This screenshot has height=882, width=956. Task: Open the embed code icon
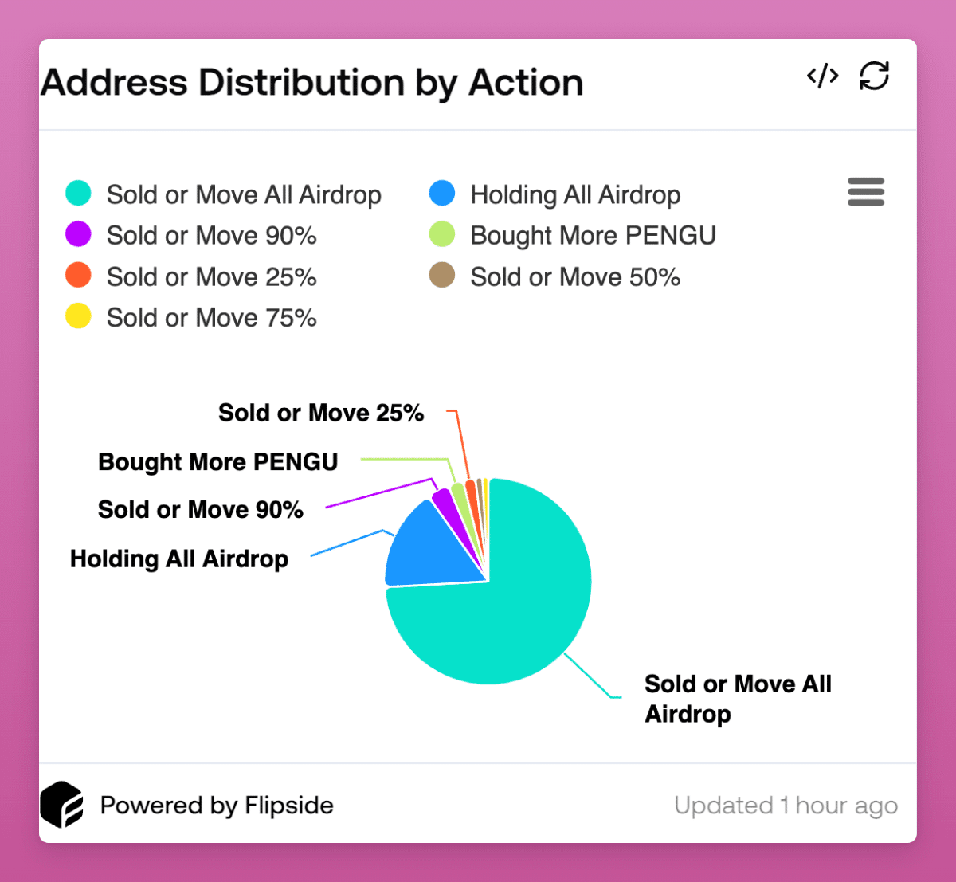pyautogui.click(x=822, y=76)
